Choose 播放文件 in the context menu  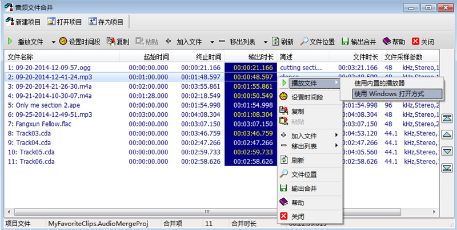[x=310, y=83]
